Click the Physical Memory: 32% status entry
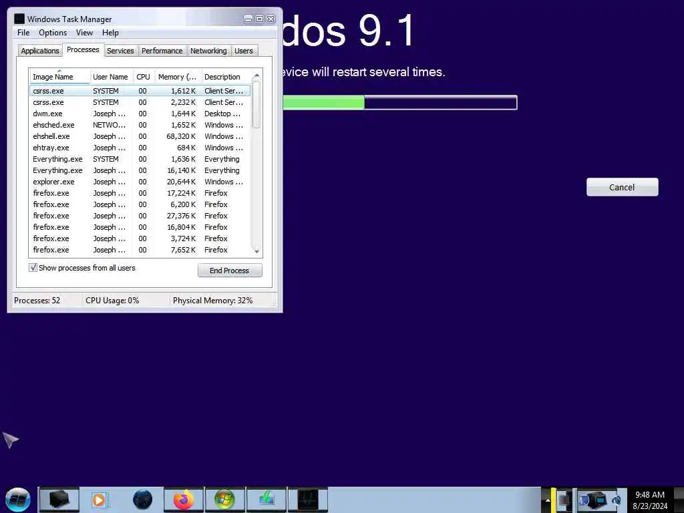This screenshot has width=684, height=513. click(x=212, y=300)
